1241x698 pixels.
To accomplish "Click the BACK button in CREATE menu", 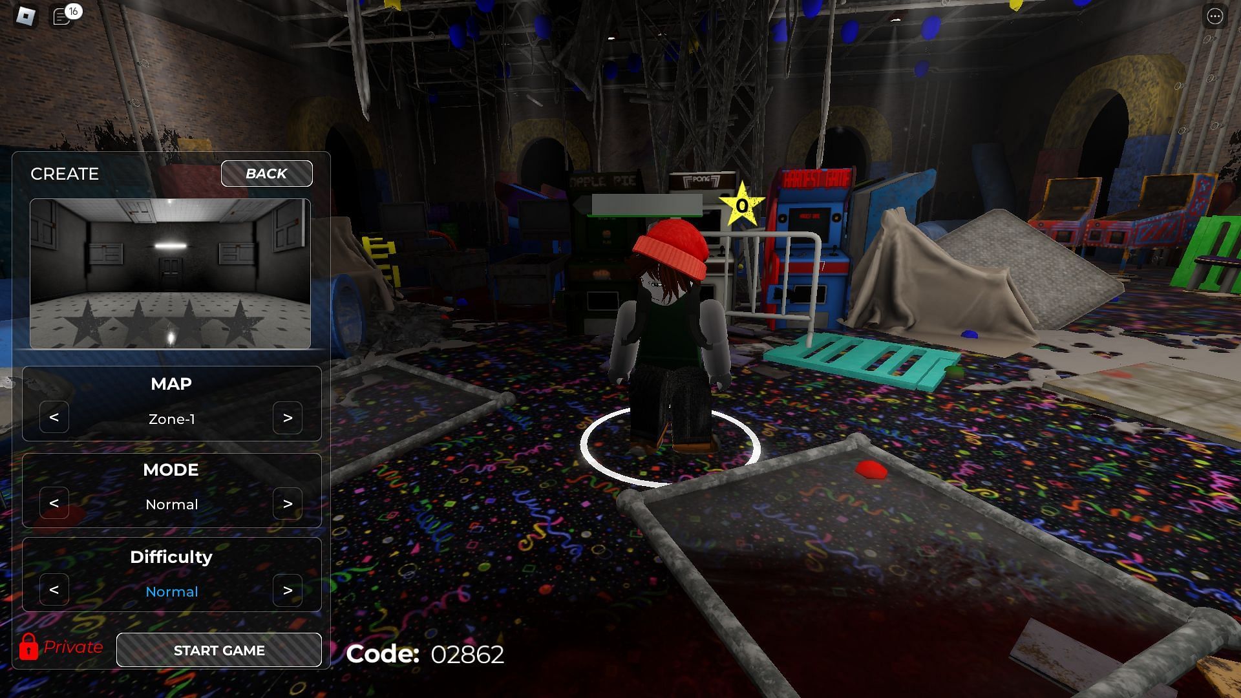I will pos(266,173).
